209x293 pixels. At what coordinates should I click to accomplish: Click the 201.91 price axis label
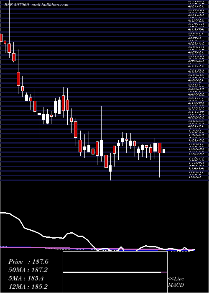click(x=196, y=126)
